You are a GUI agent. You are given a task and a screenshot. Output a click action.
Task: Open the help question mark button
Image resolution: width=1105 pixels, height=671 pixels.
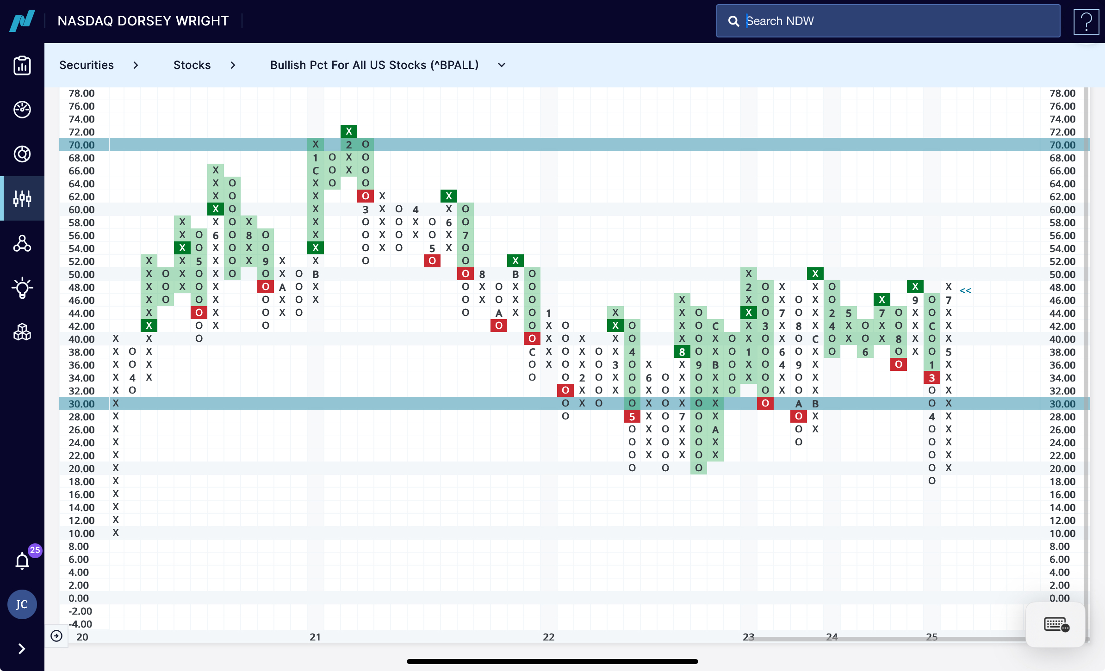[1086, 21]
